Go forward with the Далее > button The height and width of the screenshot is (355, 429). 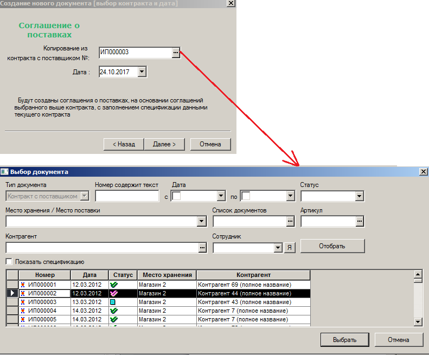[164, 144]
